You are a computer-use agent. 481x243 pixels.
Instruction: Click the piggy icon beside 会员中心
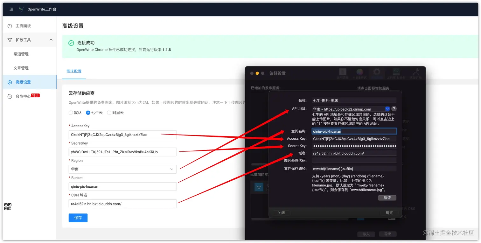(x=10, y=96)
